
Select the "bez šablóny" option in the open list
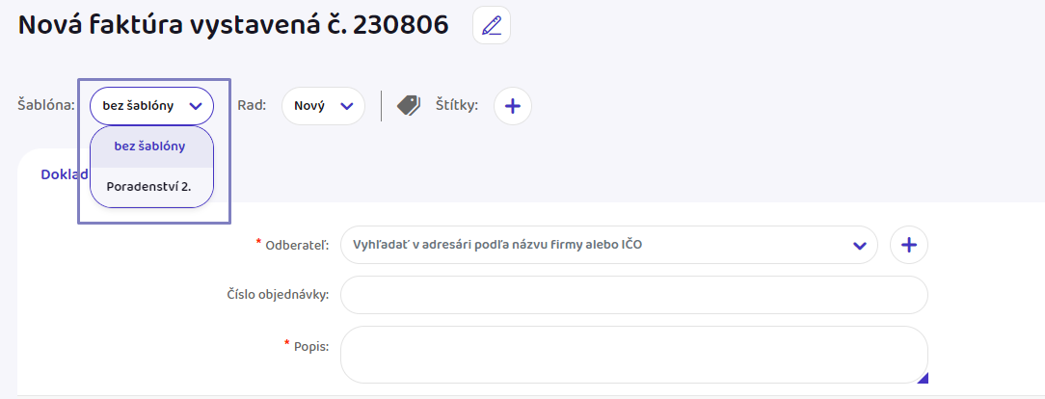(x=150, y=146)
